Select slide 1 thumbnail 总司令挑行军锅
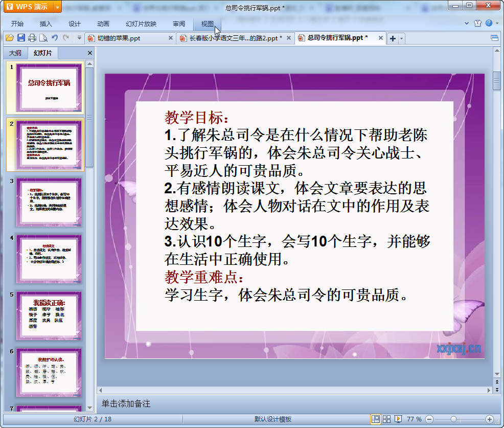The image size is (504, 428). coord(49,88)
